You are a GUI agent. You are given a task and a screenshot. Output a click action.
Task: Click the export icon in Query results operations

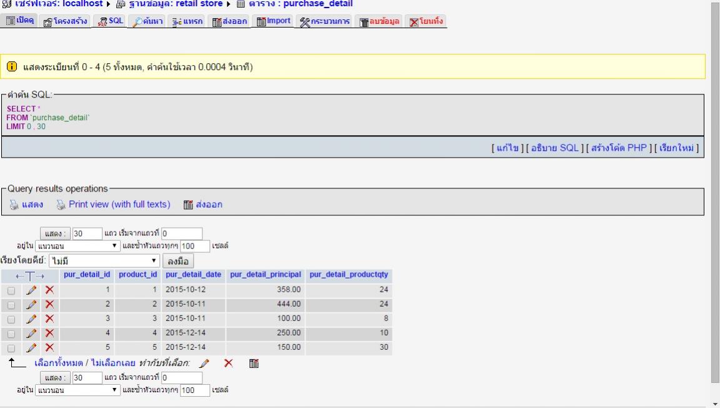pyautogui.click(x=188, y=205)
